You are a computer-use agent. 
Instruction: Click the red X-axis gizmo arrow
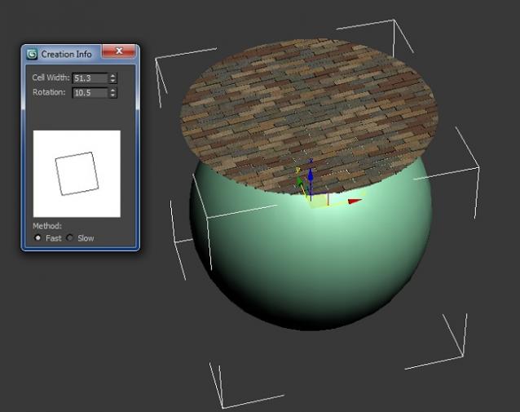coord(354,201)
